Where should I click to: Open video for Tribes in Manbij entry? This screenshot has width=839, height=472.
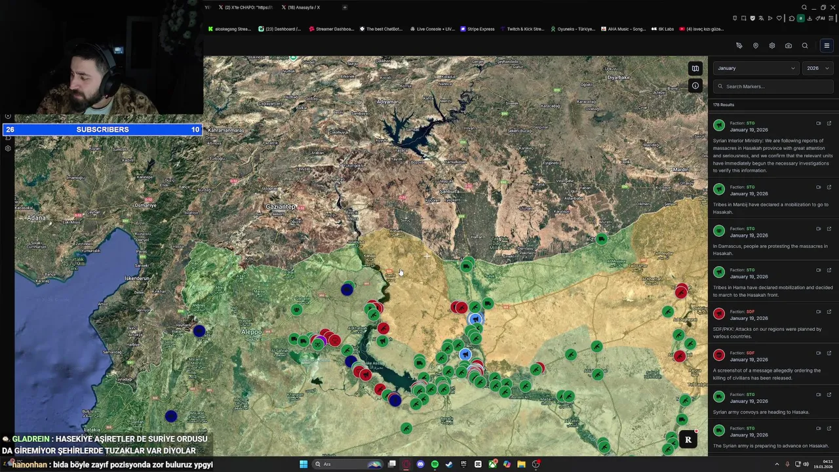click(x=819, y=187)
